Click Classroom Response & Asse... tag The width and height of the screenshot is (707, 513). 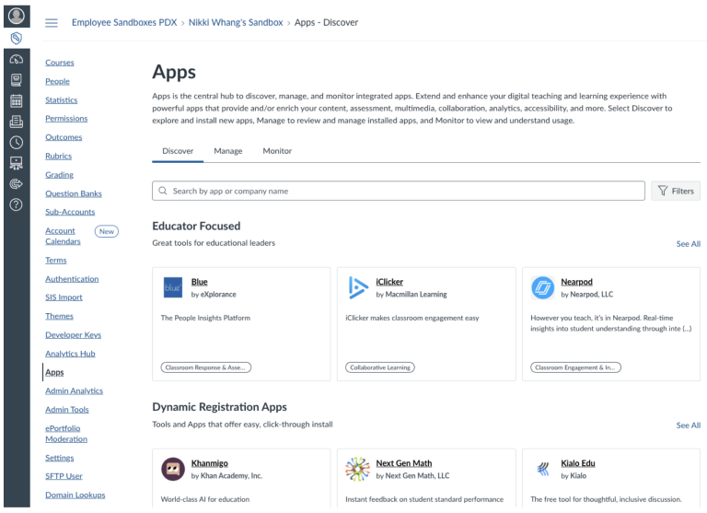(x=206, y=367)
